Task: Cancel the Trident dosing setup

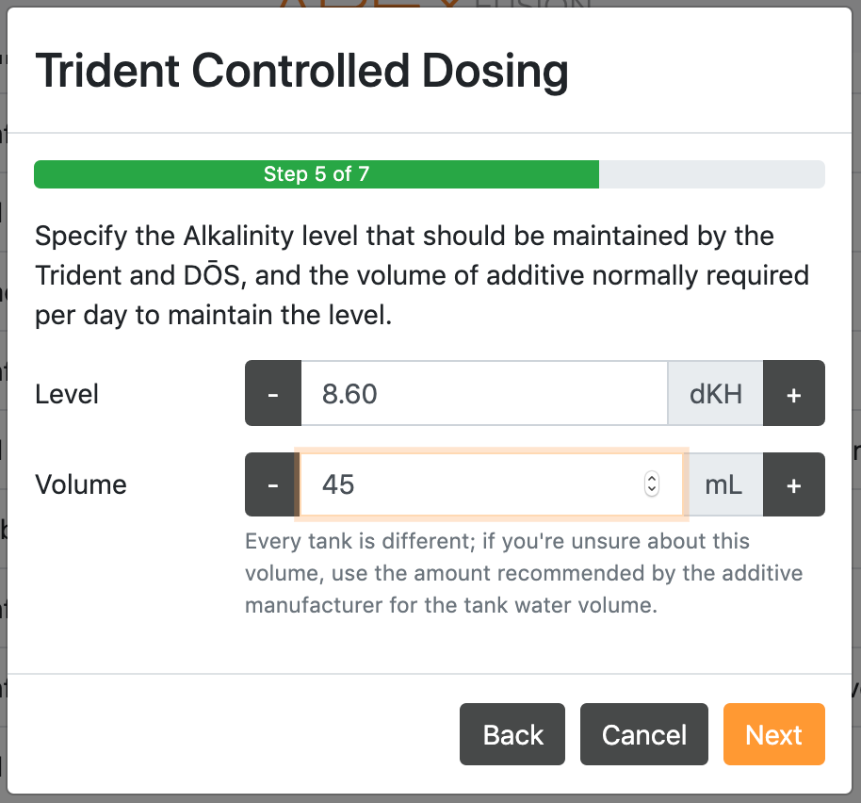Action: [644, 734]
